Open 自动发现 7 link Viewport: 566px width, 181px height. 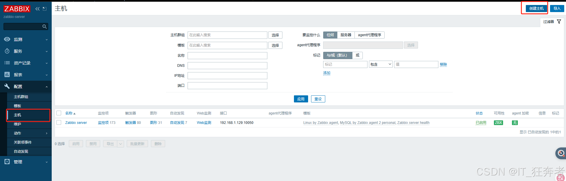point(177,123)
